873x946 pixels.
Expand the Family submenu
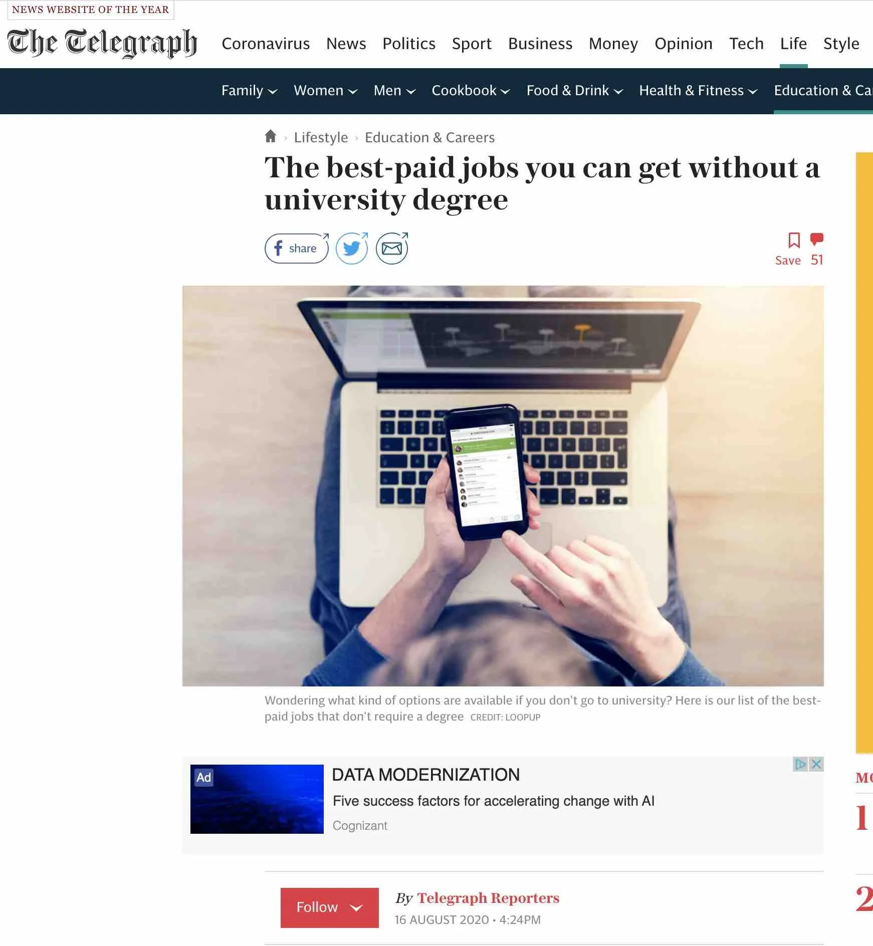(249, 91)
